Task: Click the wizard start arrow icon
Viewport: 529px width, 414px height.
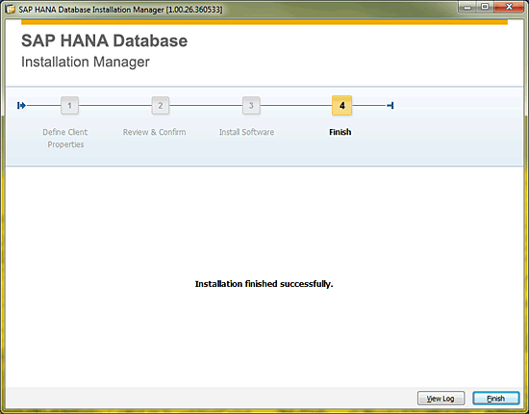Action: point(21,106)
